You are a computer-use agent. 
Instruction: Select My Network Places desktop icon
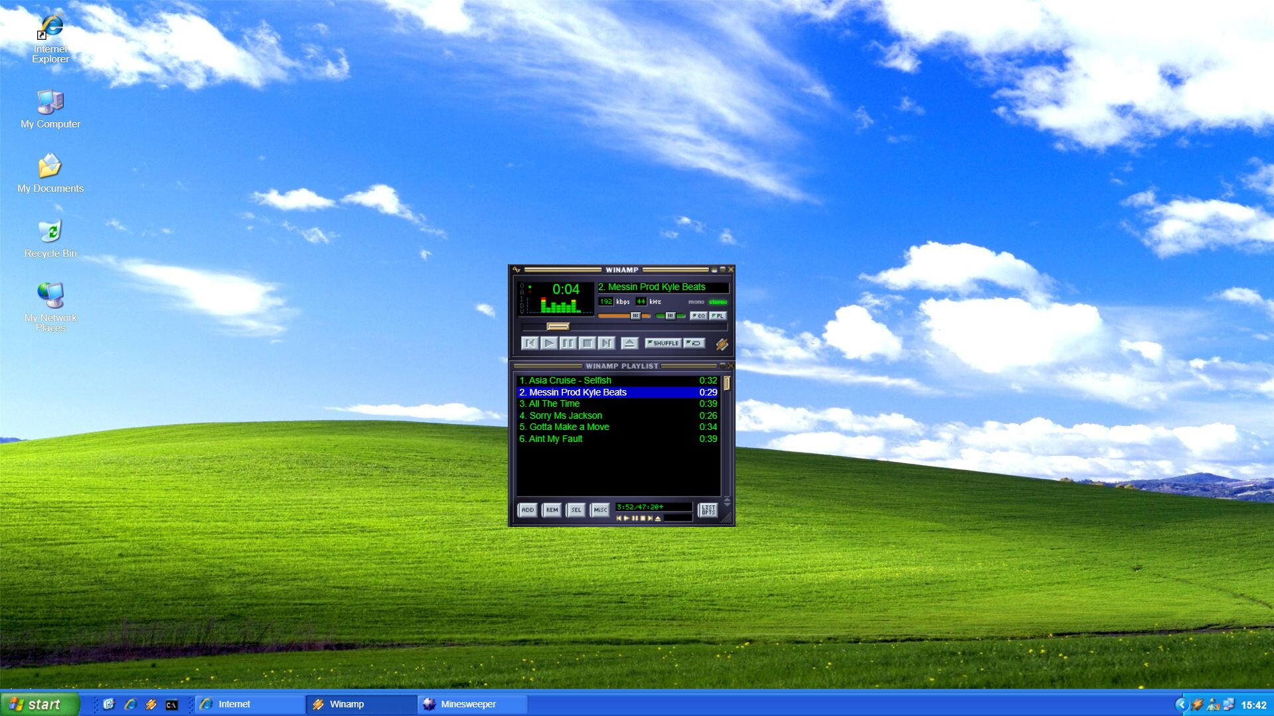tap(50, 307)
